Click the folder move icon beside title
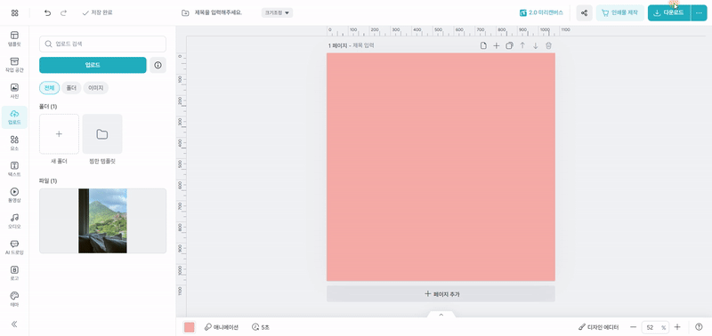Screen dimensions: 712x336 pos(185,12)
